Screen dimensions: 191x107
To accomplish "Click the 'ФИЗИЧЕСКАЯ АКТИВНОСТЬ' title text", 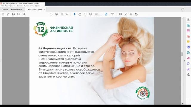I will [61, 29].
